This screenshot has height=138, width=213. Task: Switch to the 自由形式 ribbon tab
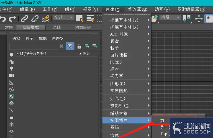[x=31, y=27]
